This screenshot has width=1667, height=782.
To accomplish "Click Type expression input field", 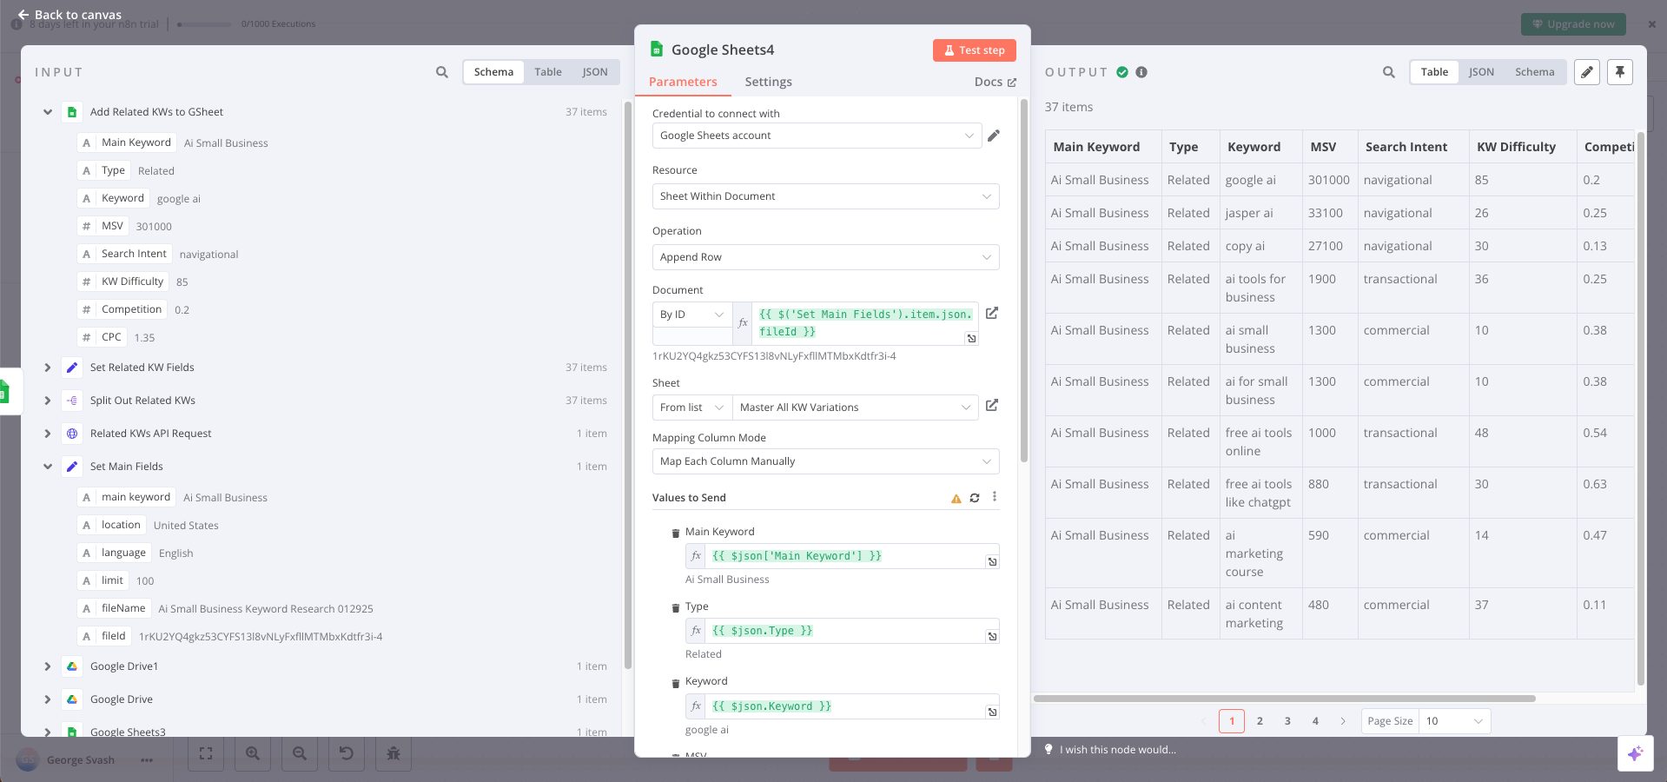I will point(843,631).
